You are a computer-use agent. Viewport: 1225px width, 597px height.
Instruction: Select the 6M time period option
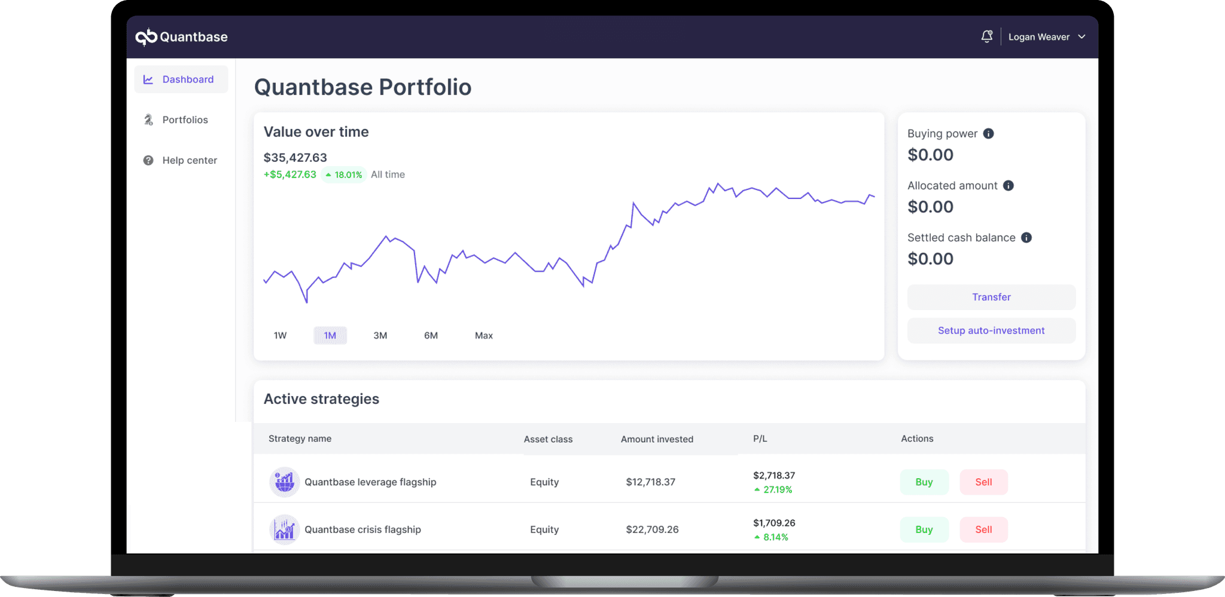click(431, 335)
